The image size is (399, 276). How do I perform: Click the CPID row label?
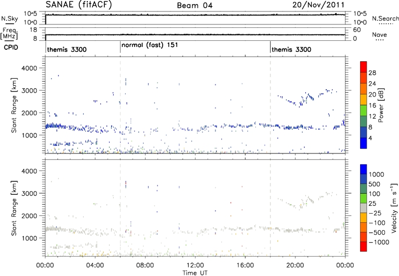point(11,47)
